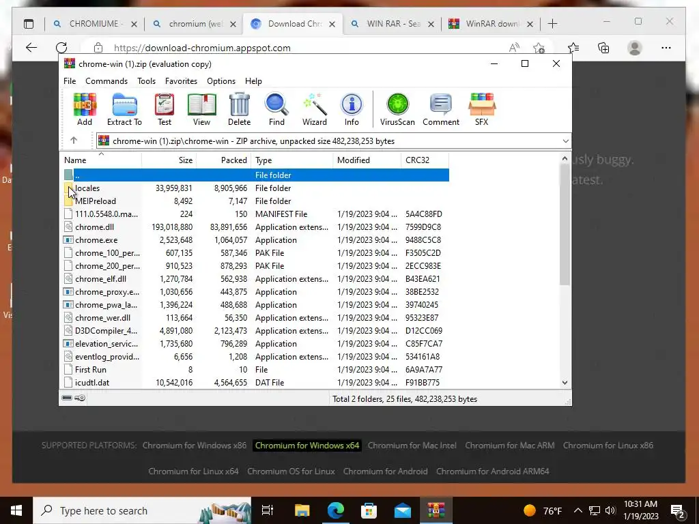Add this page to favorites star
The image size is (699, 524).
click(539, 48)
